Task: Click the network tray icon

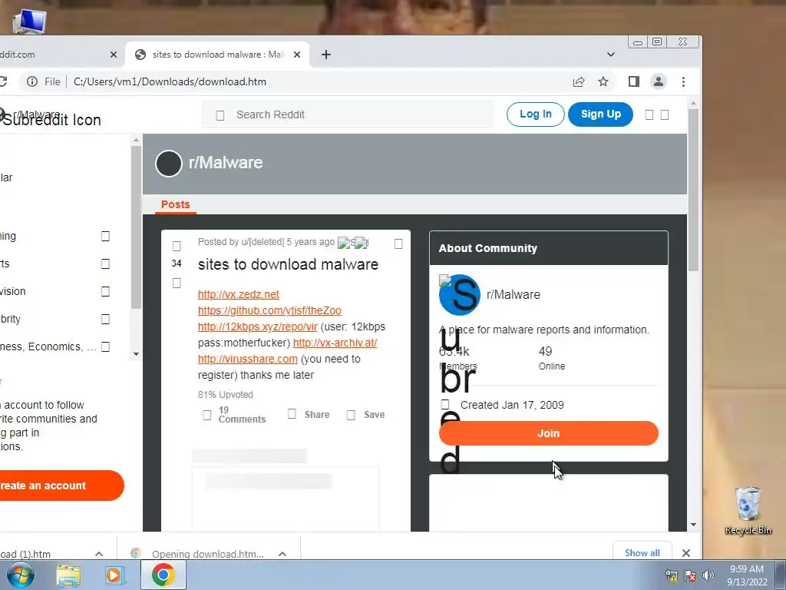Action: [671, 575]
